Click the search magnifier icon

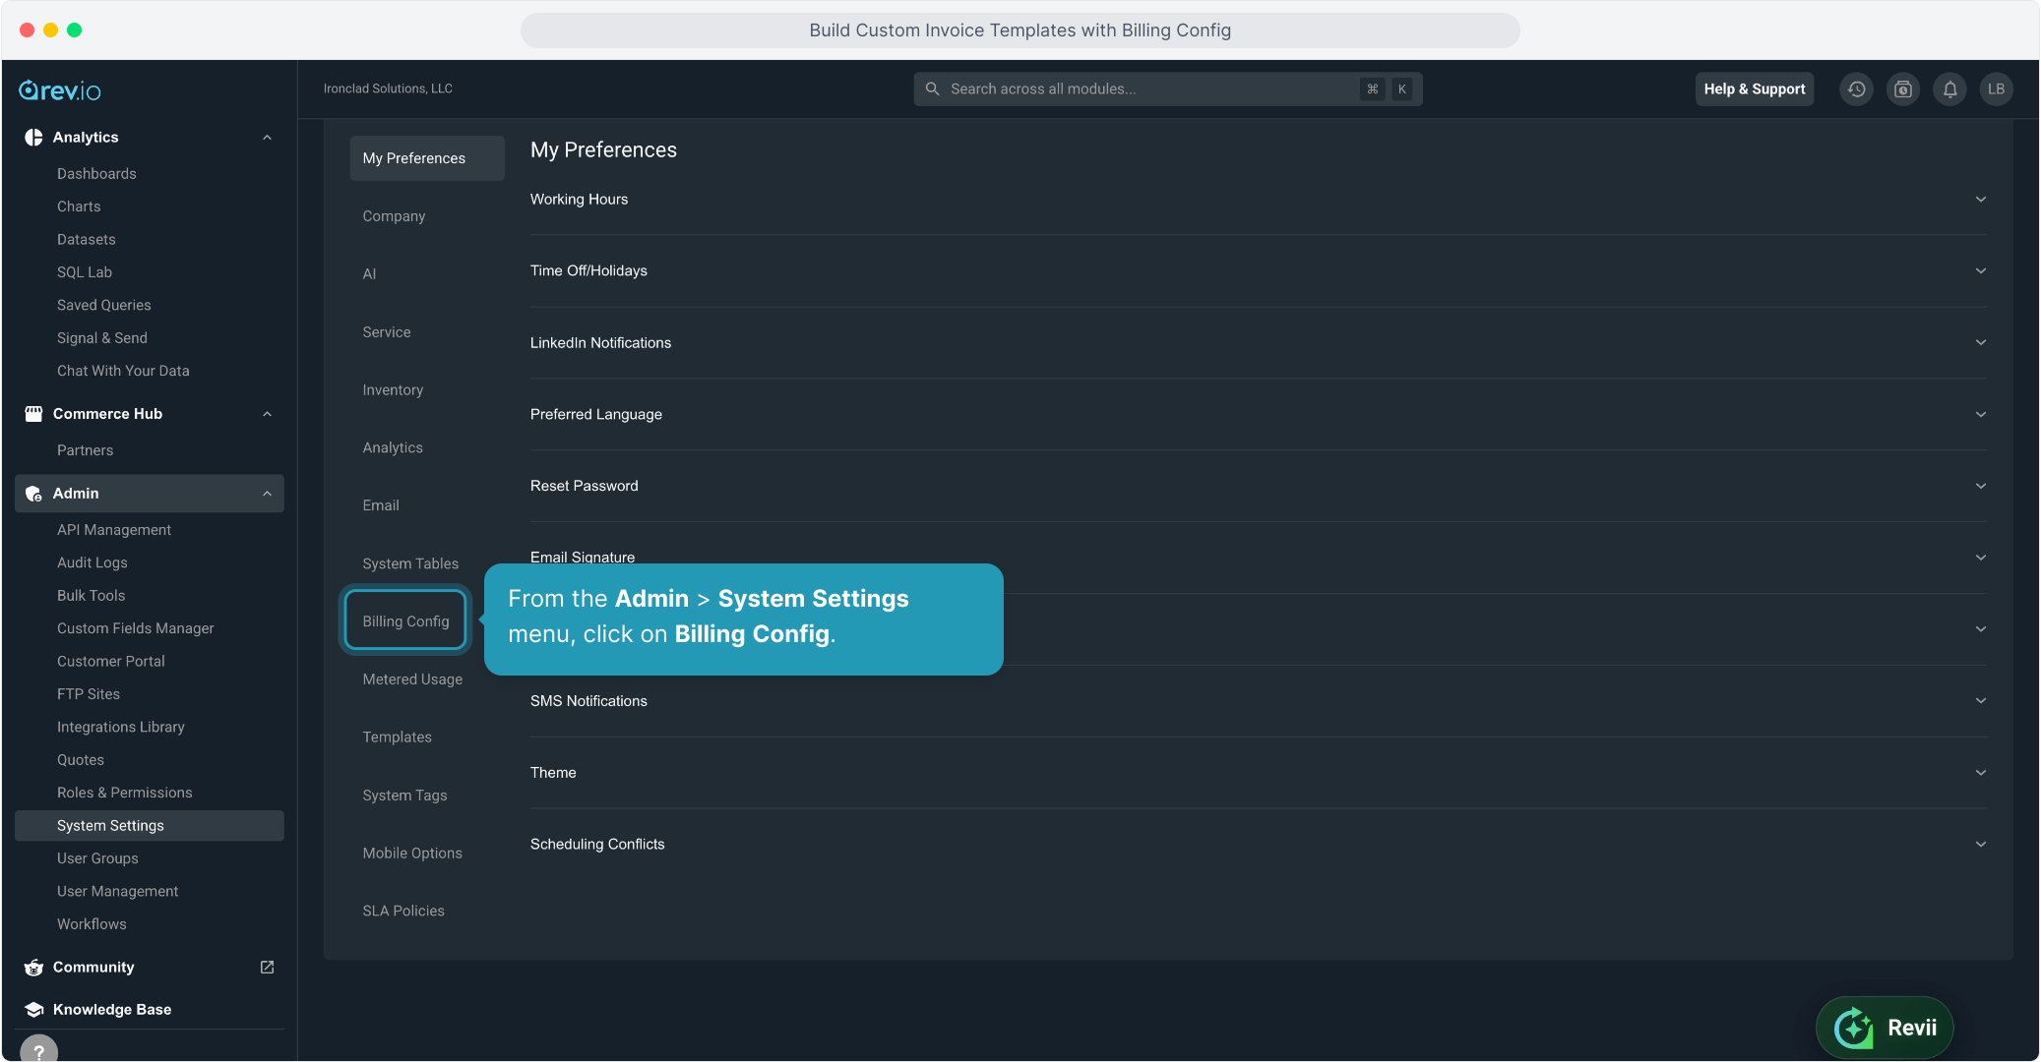click(932, 89)
